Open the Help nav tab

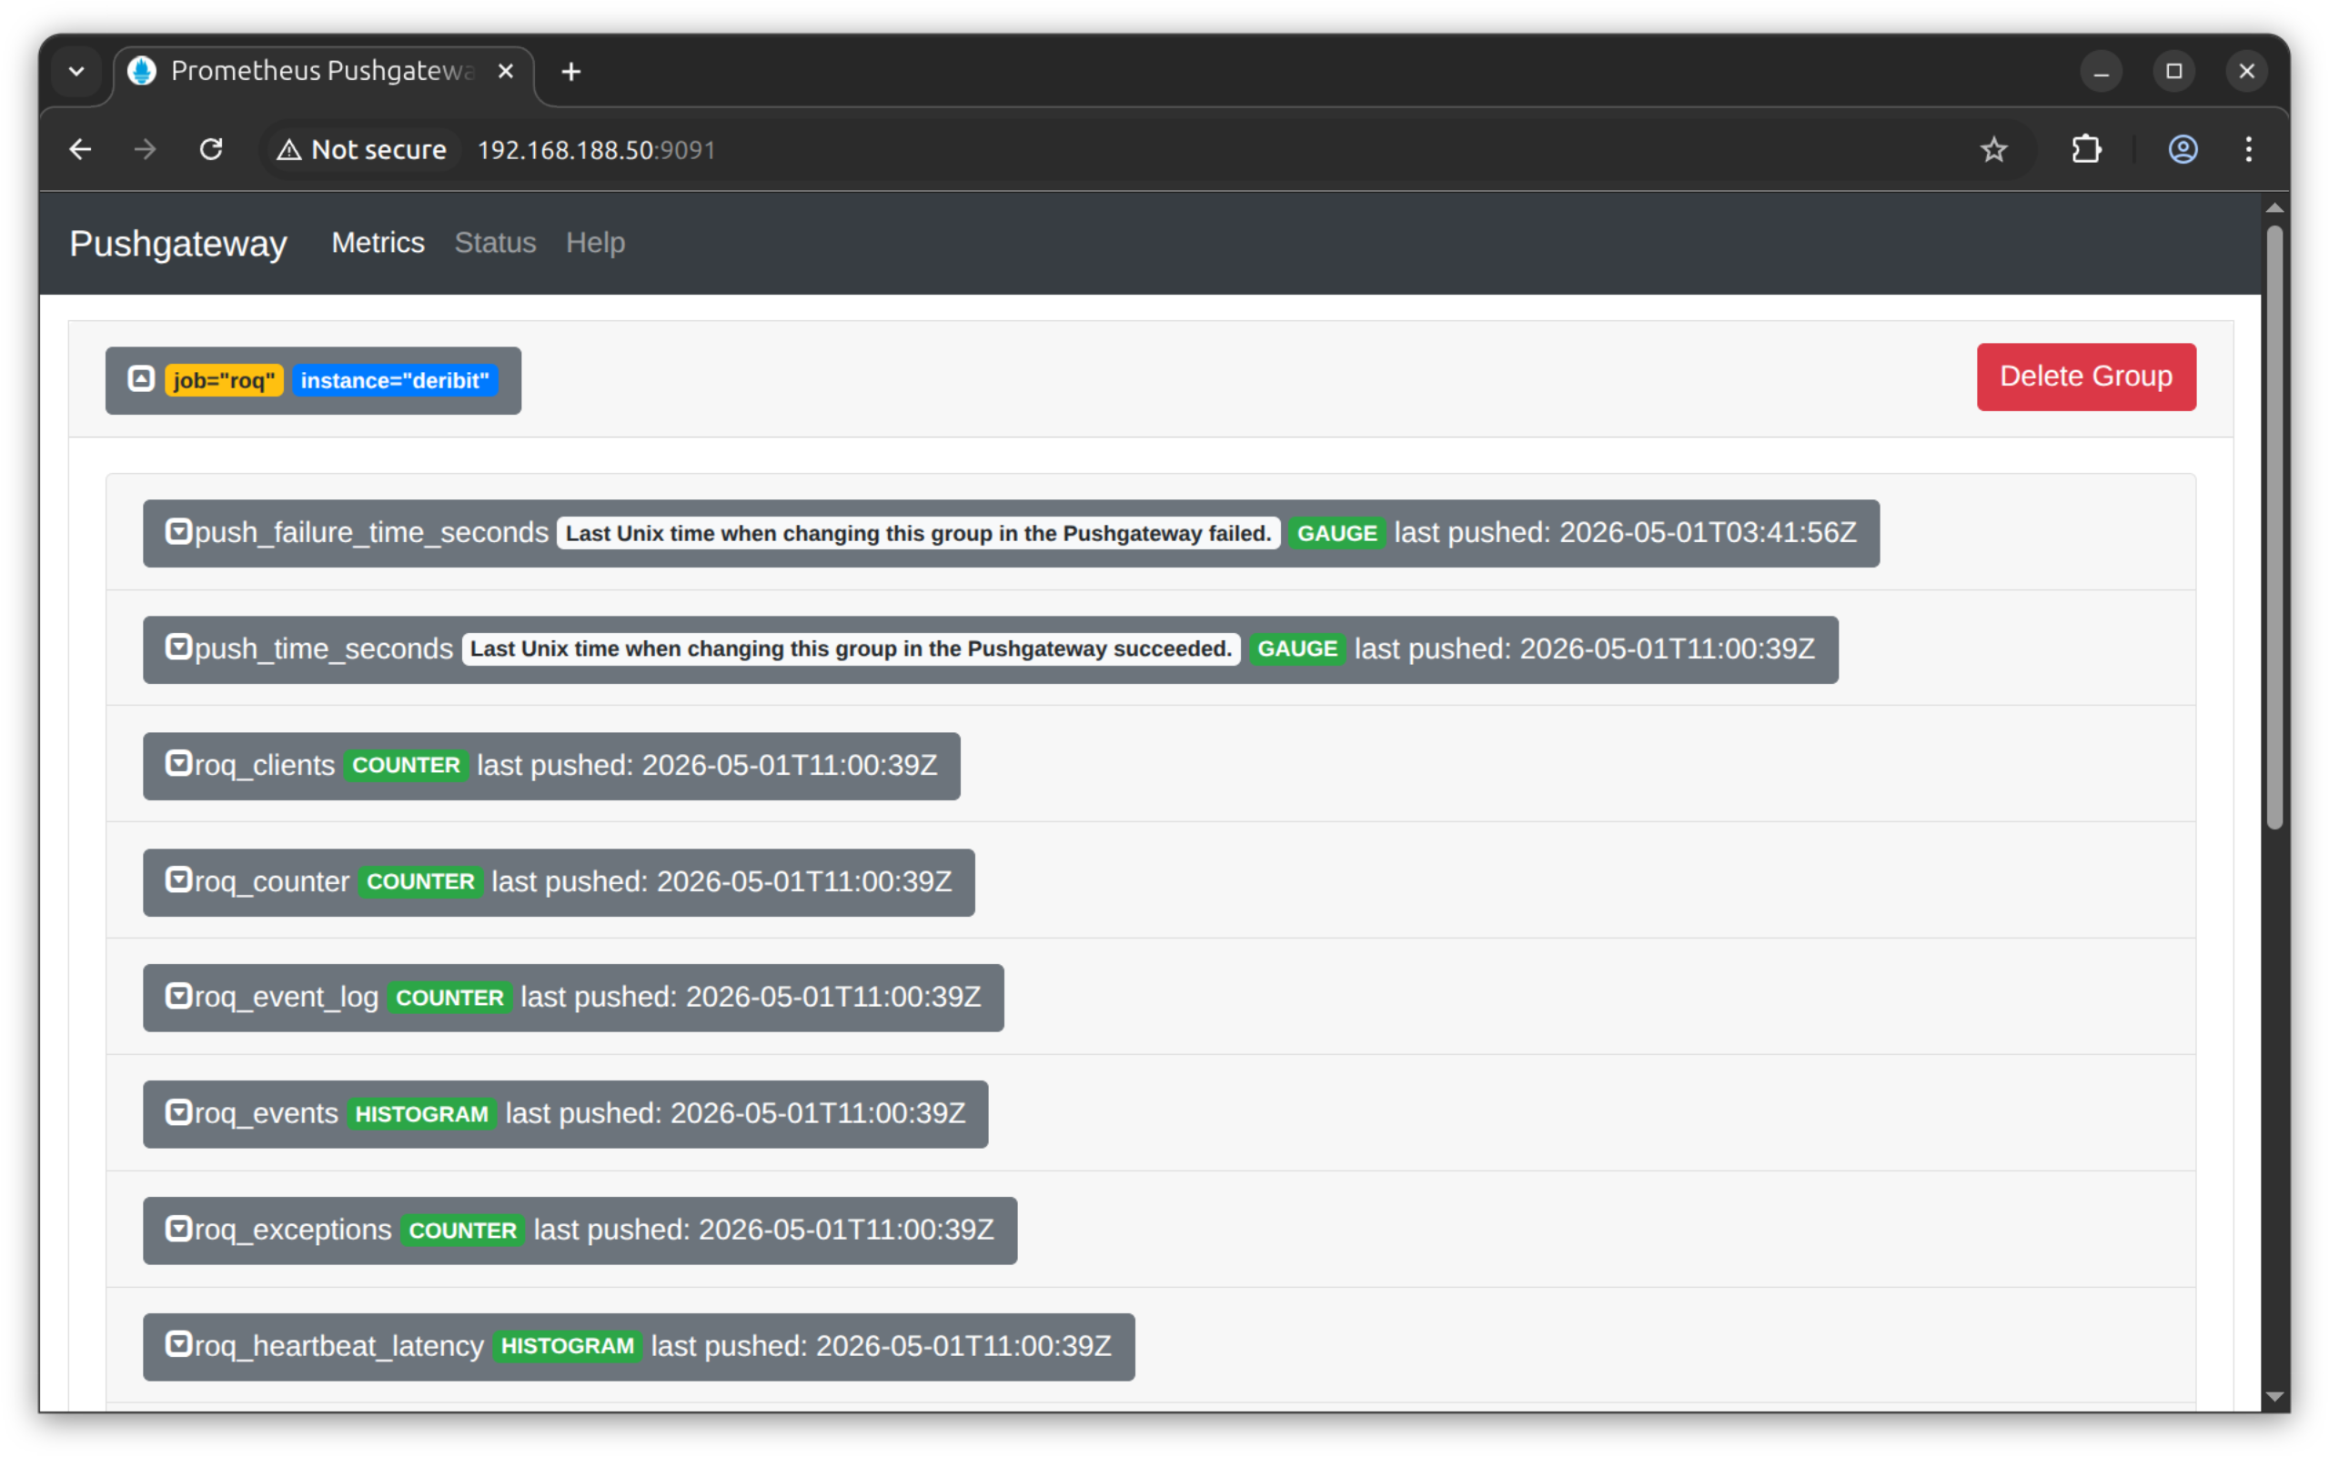pos(596,243)
